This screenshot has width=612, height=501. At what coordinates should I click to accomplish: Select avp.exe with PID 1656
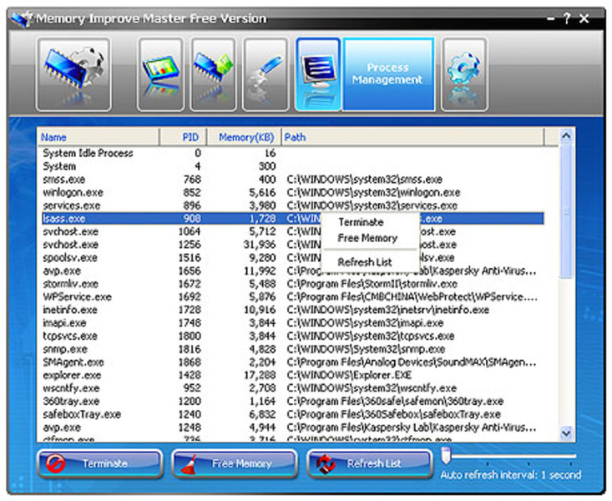pyautogui.click(x=293, y=271)
